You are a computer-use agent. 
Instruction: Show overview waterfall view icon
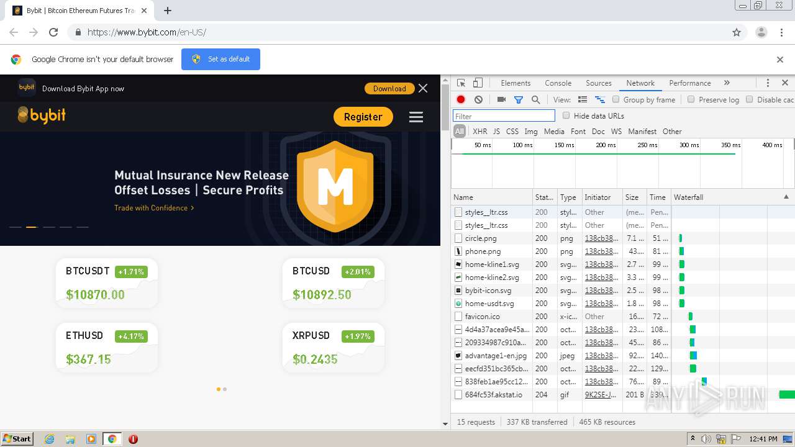tap(600, 99)
